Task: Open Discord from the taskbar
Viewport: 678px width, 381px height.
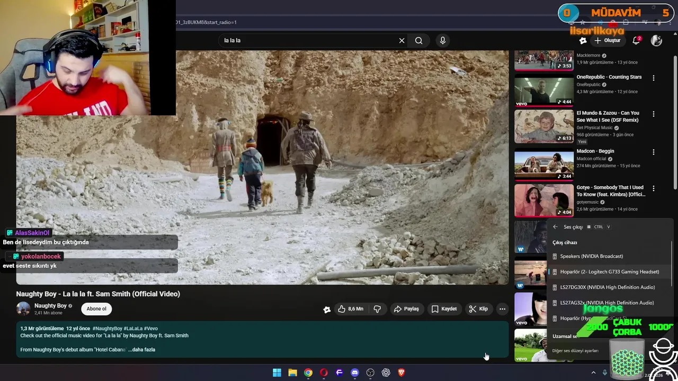Action: click(x=355, y=373)
